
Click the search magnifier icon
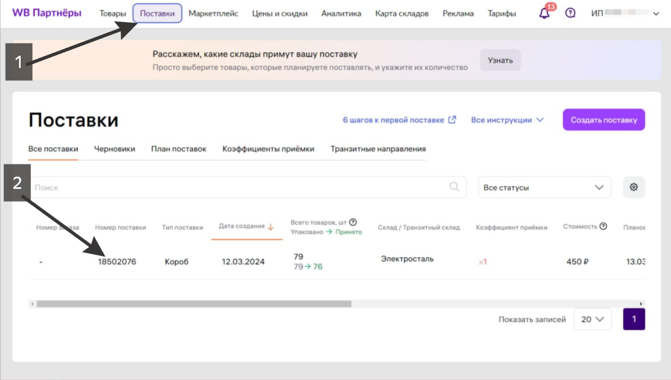(455, 187)
